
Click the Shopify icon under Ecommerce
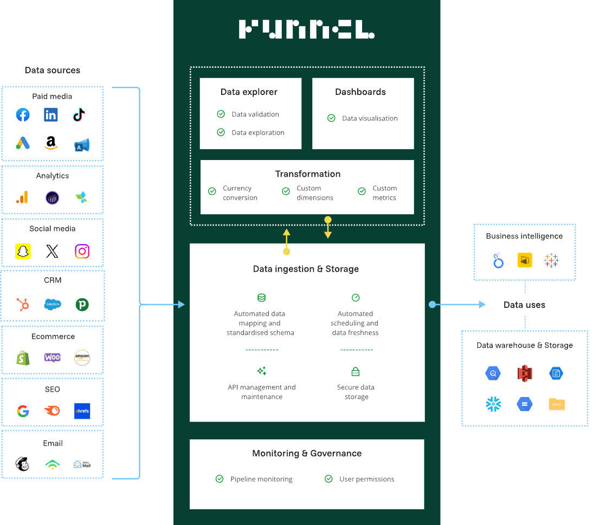[x=23, y=357]
